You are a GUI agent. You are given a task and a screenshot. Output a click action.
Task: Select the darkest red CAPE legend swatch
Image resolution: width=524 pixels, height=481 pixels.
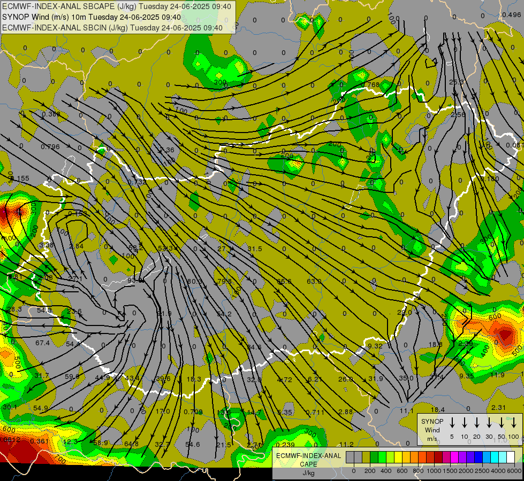tap(438, 457)
